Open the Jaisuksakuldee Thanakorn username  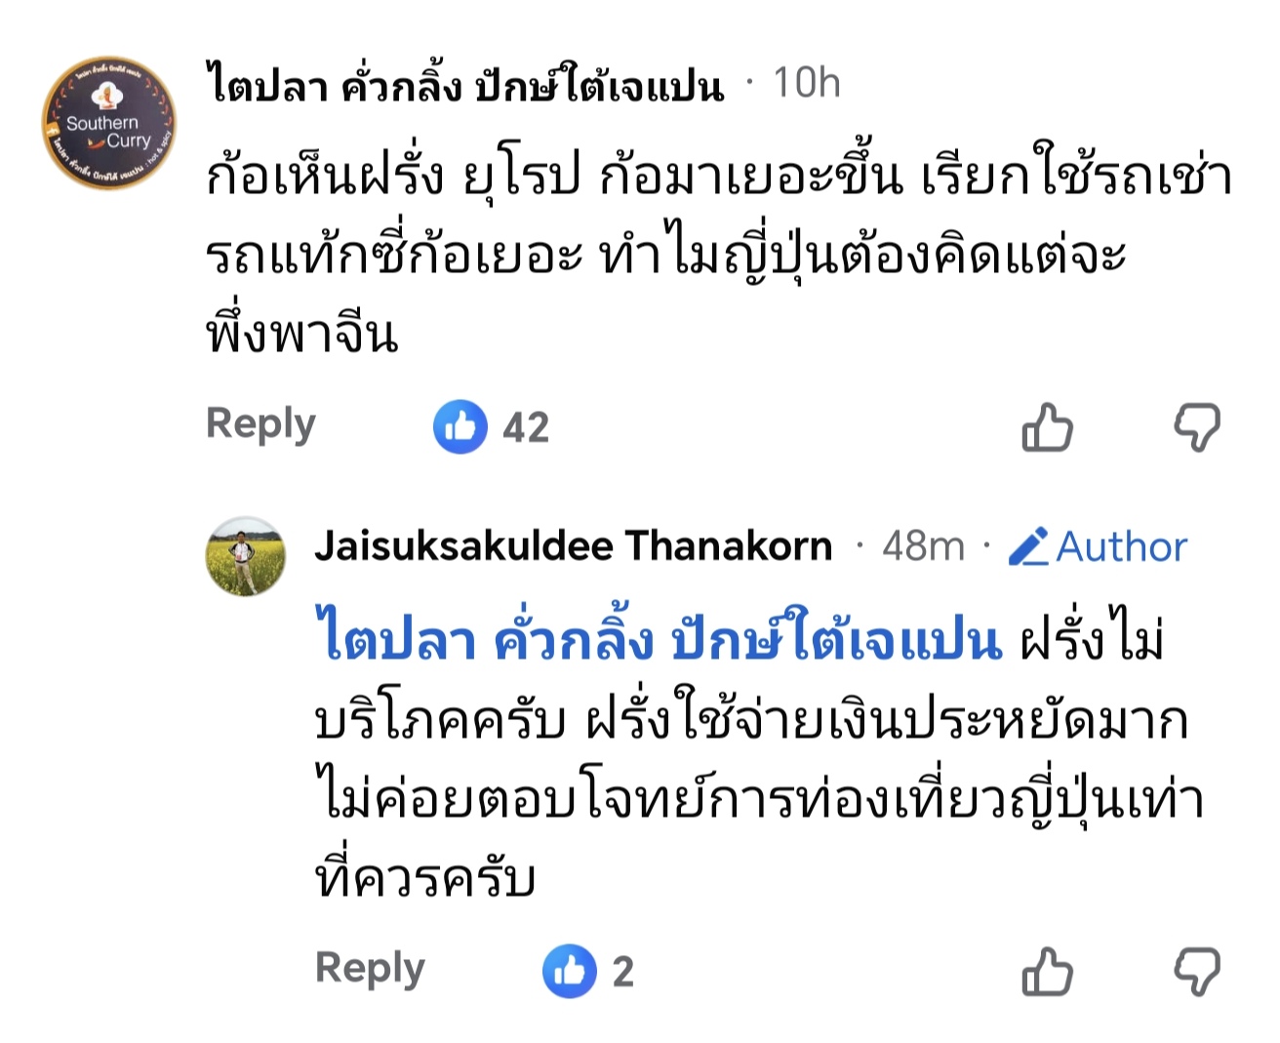pyautogui.click(x=573, y=546)
